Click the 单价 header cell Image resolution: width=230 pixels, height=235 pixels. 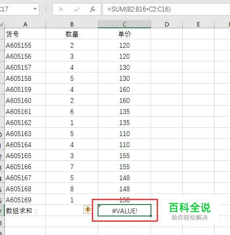click(124, 34)
